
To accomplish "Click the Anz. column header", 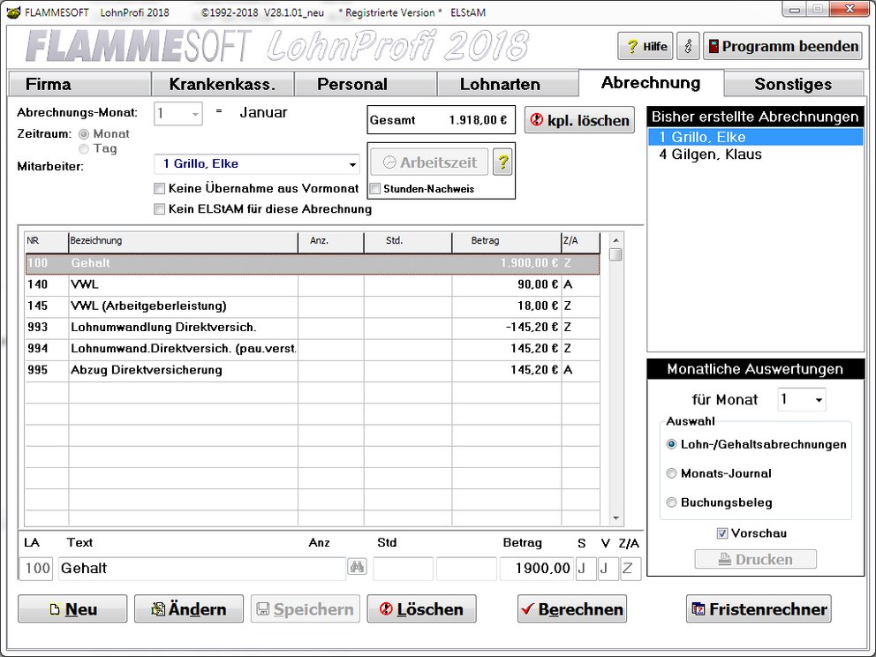I will point(331,241).
